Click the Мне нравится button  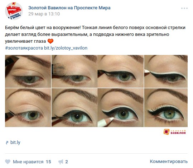coord(28,162)
